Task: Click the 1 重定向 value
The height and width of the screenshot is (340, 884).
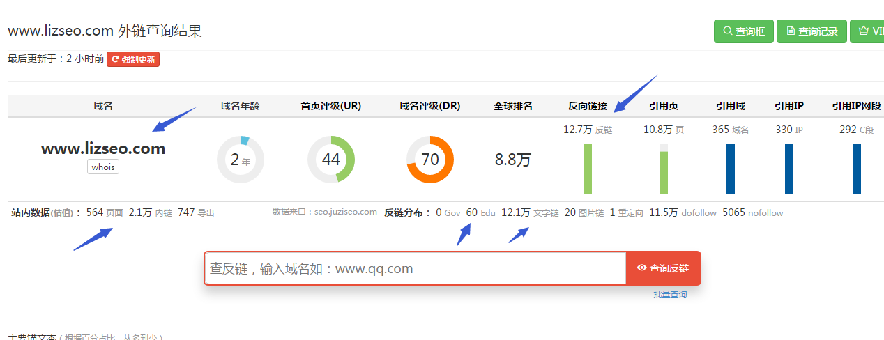Action: click(x=627, y=212)
